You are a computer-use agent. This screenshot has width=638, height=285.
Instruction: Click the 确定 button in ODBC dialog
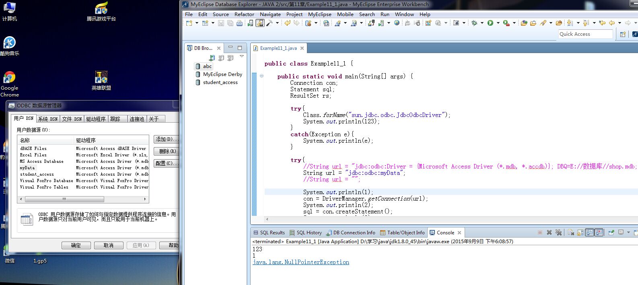point(76,245)
